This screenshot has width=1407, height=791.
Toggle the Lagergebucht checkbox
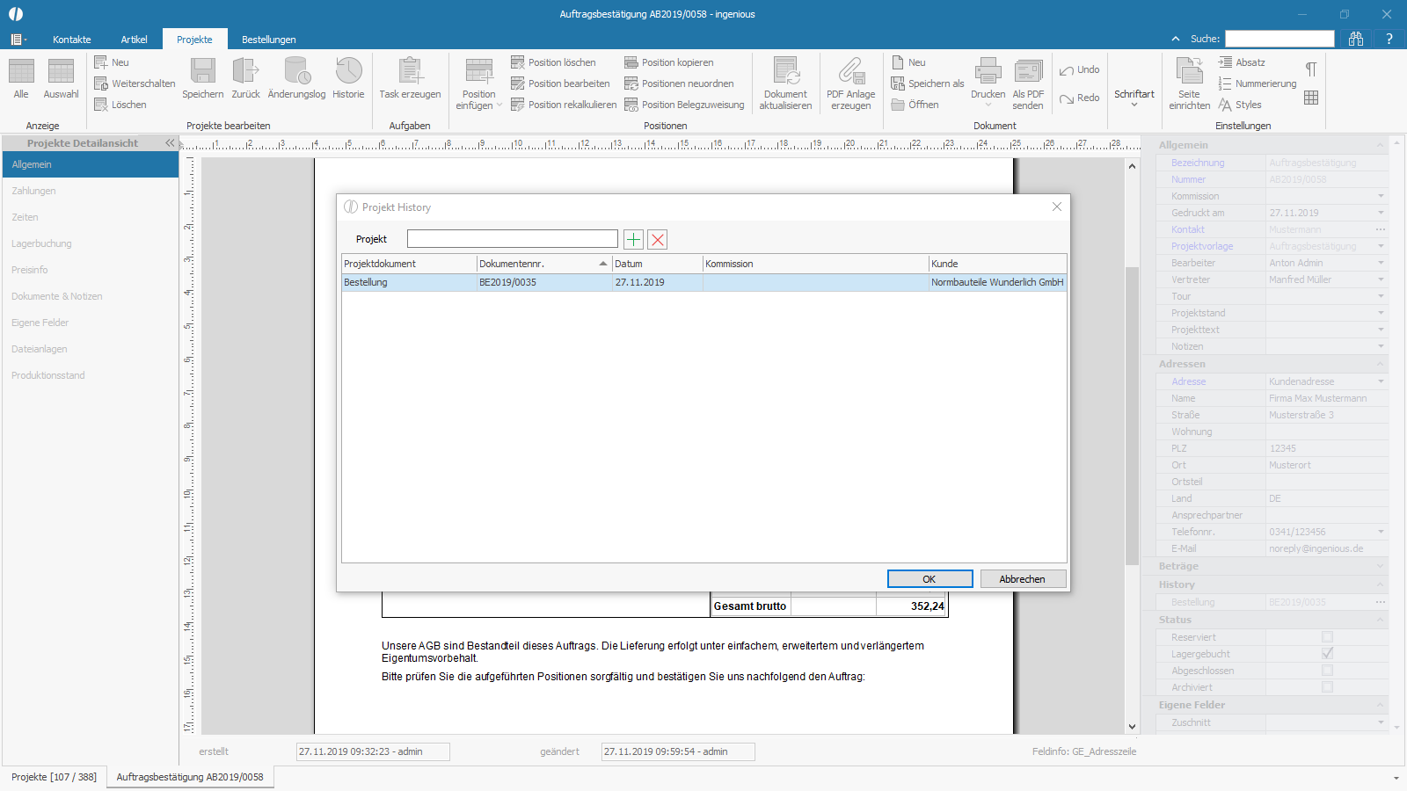click(1327, 654)
